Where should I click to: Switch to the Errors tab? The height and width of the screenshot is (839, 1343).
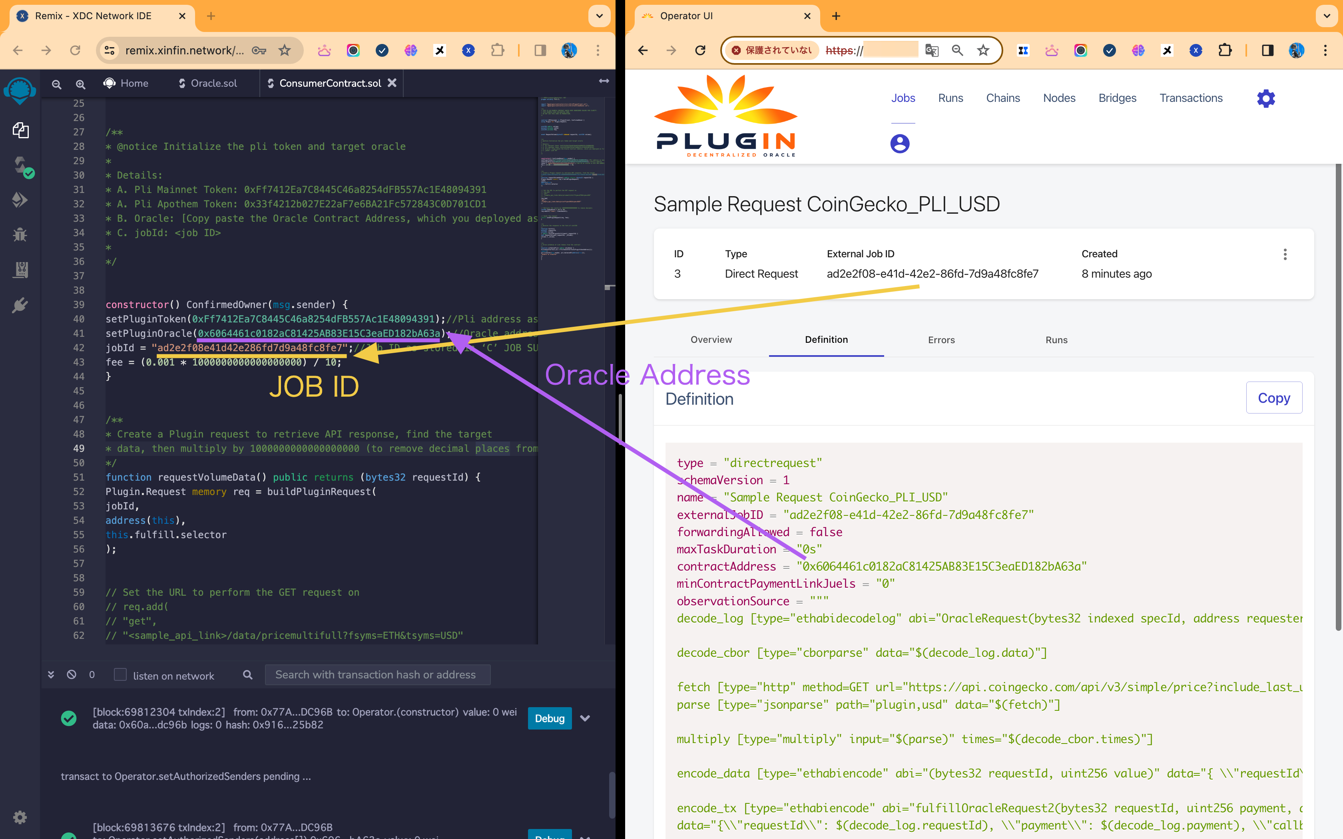pos(941,340)
